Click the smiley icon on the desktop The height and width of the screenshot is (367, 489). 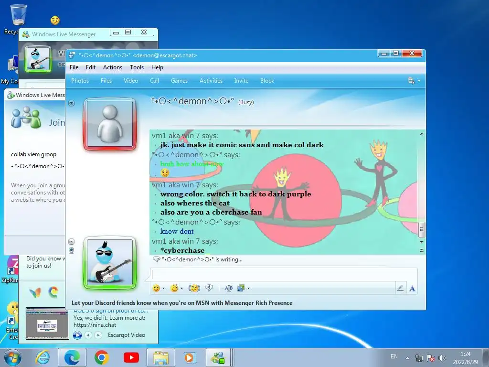pyautogui.click(x=55, y=20)
